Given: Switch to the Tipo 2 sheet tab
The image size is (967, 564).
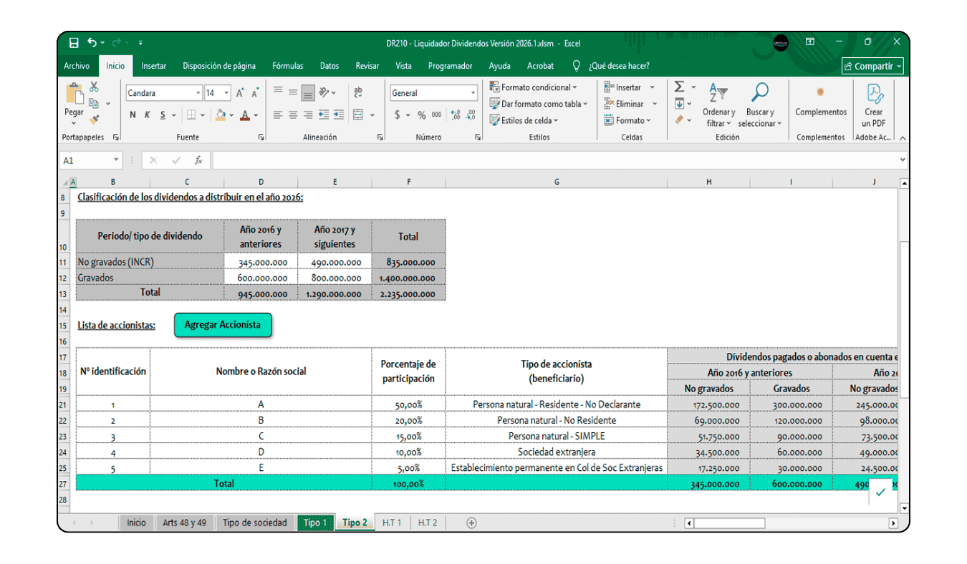Looking at the screenshot, I should (x=355, y=522).
